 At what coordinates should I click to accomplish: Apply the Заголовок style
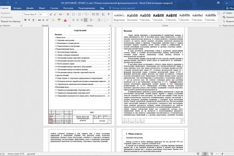coord(132,17)
